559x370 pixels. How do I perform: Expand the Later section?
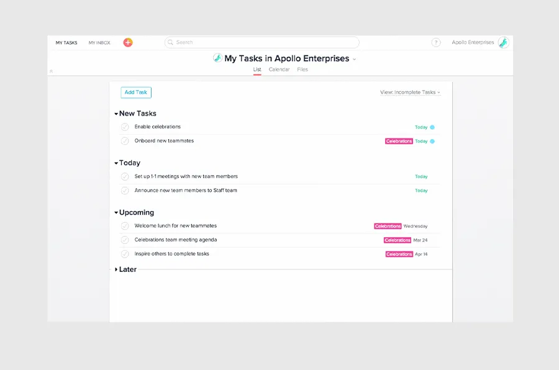116,269
